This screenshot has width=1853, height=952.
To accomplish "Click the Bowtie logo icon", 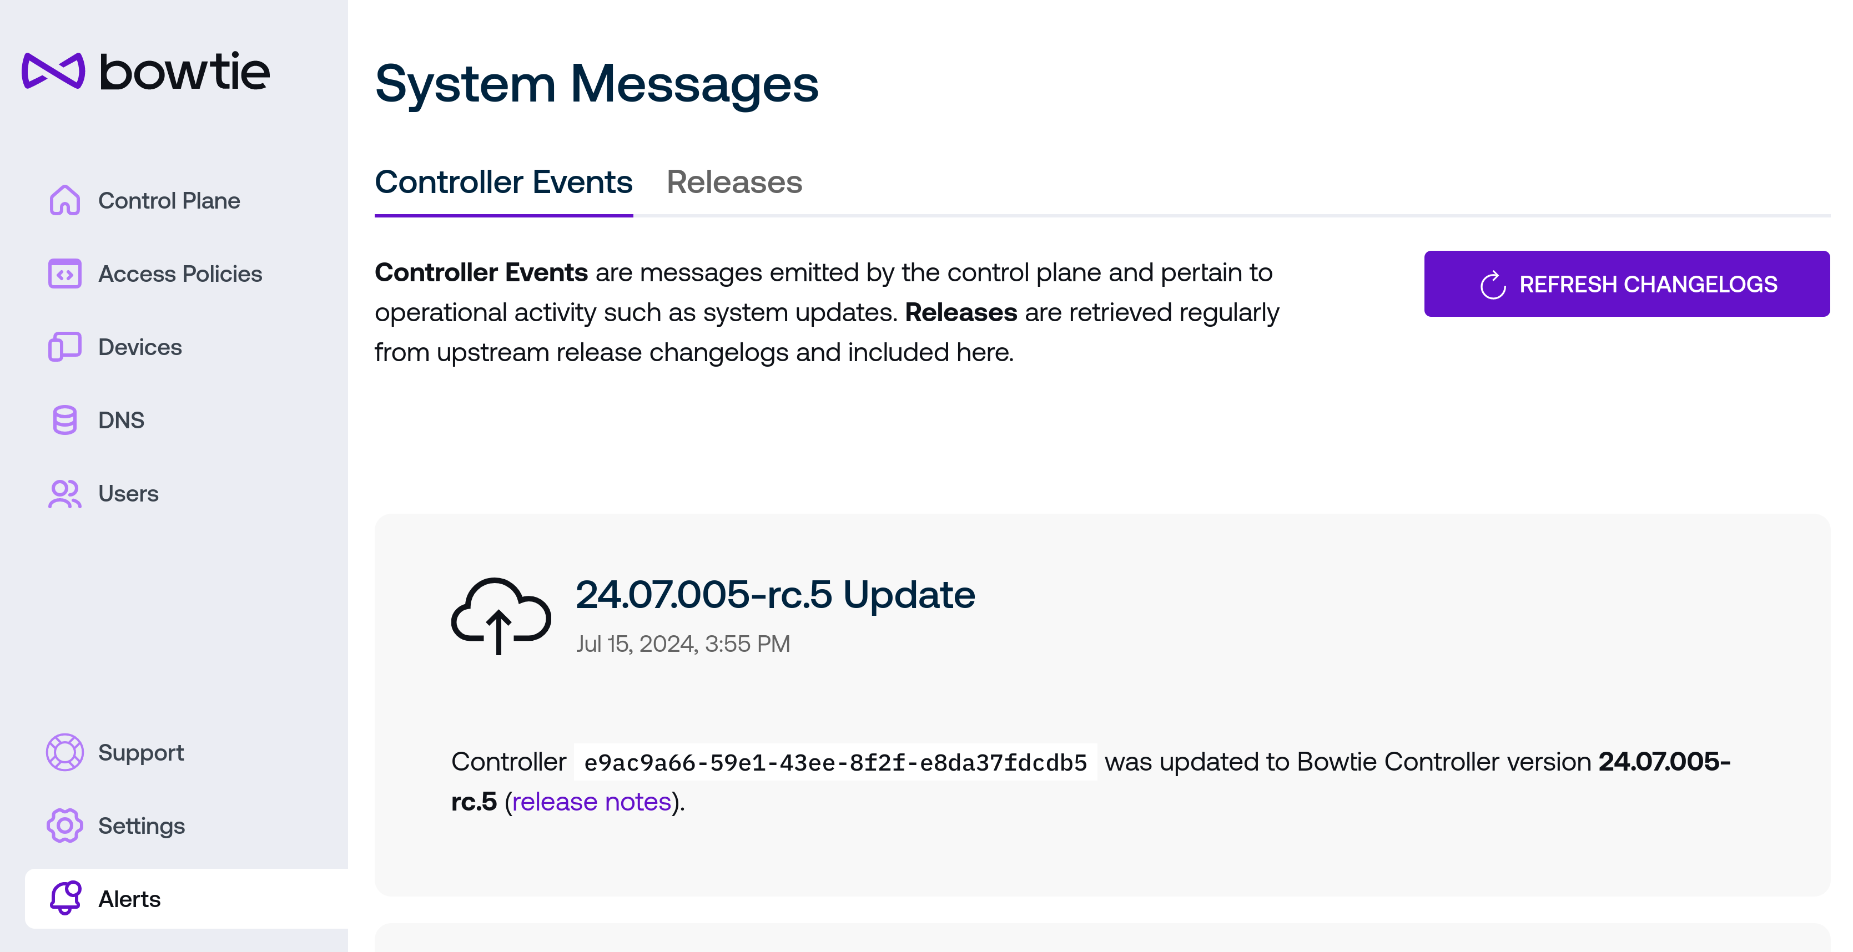I will click(x=53, y=70).
